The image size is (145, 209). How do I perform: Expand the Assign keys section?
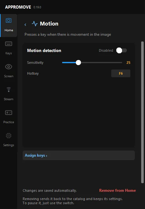click(x=79, y=155)
